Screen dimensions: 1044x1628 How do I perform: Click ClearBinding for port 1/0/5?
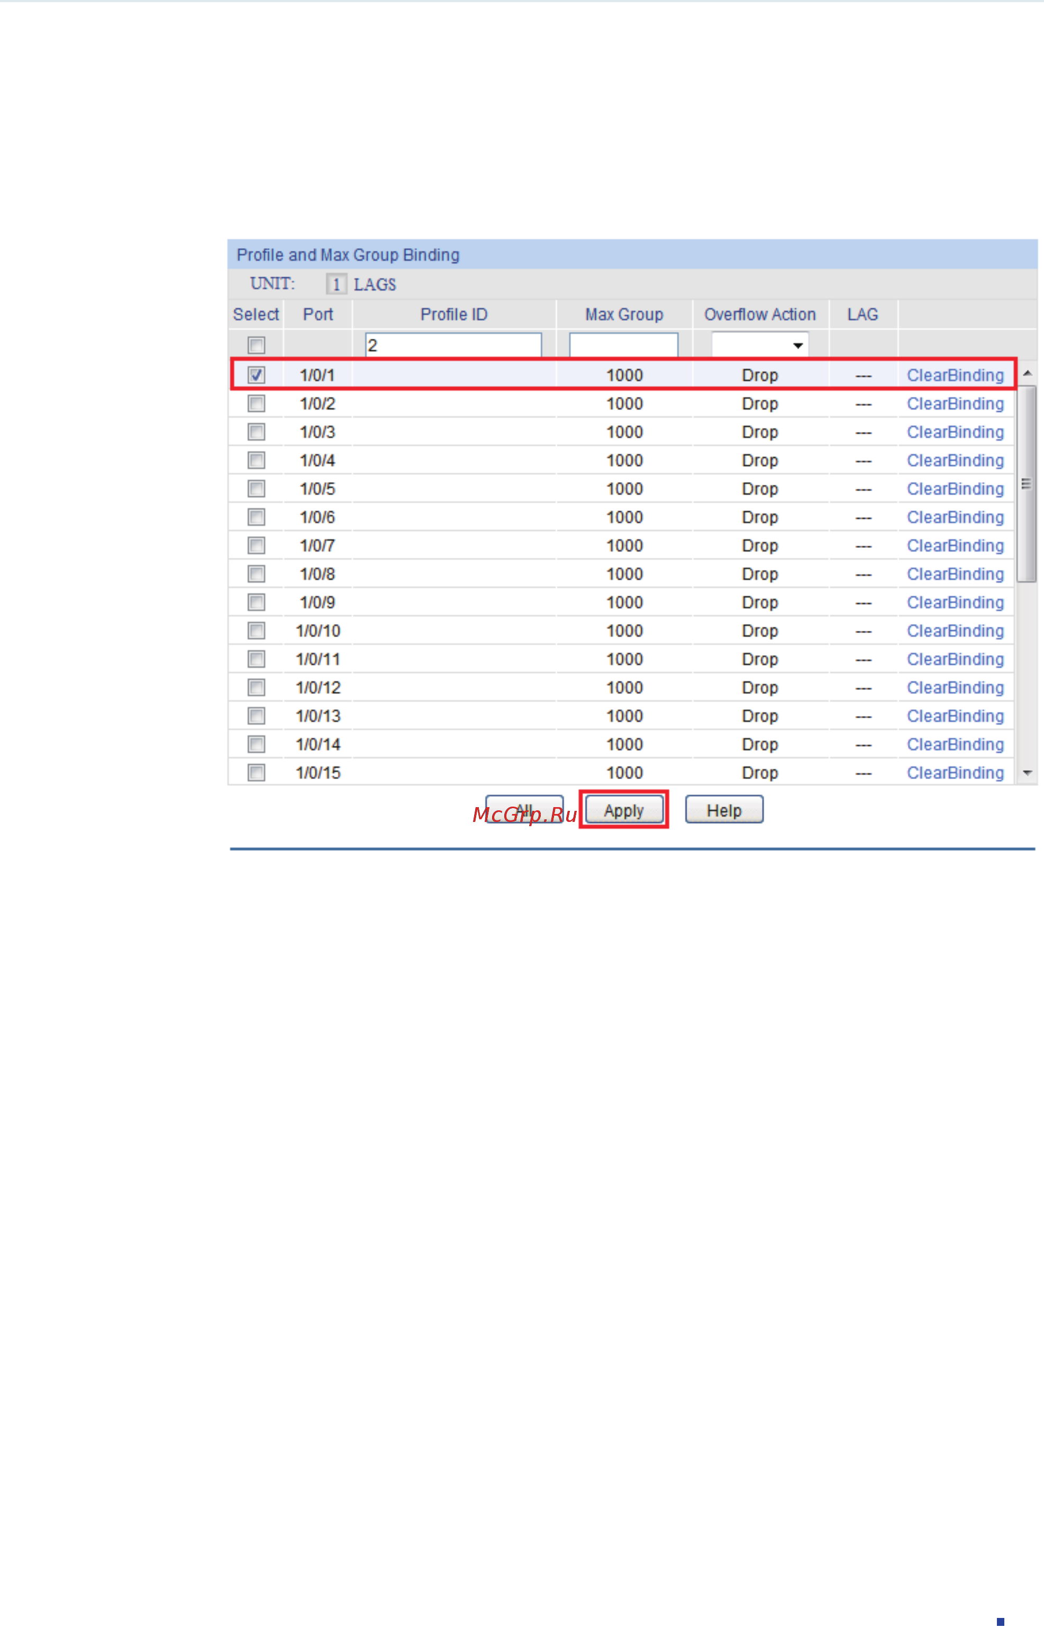click(x=955, y=490)
